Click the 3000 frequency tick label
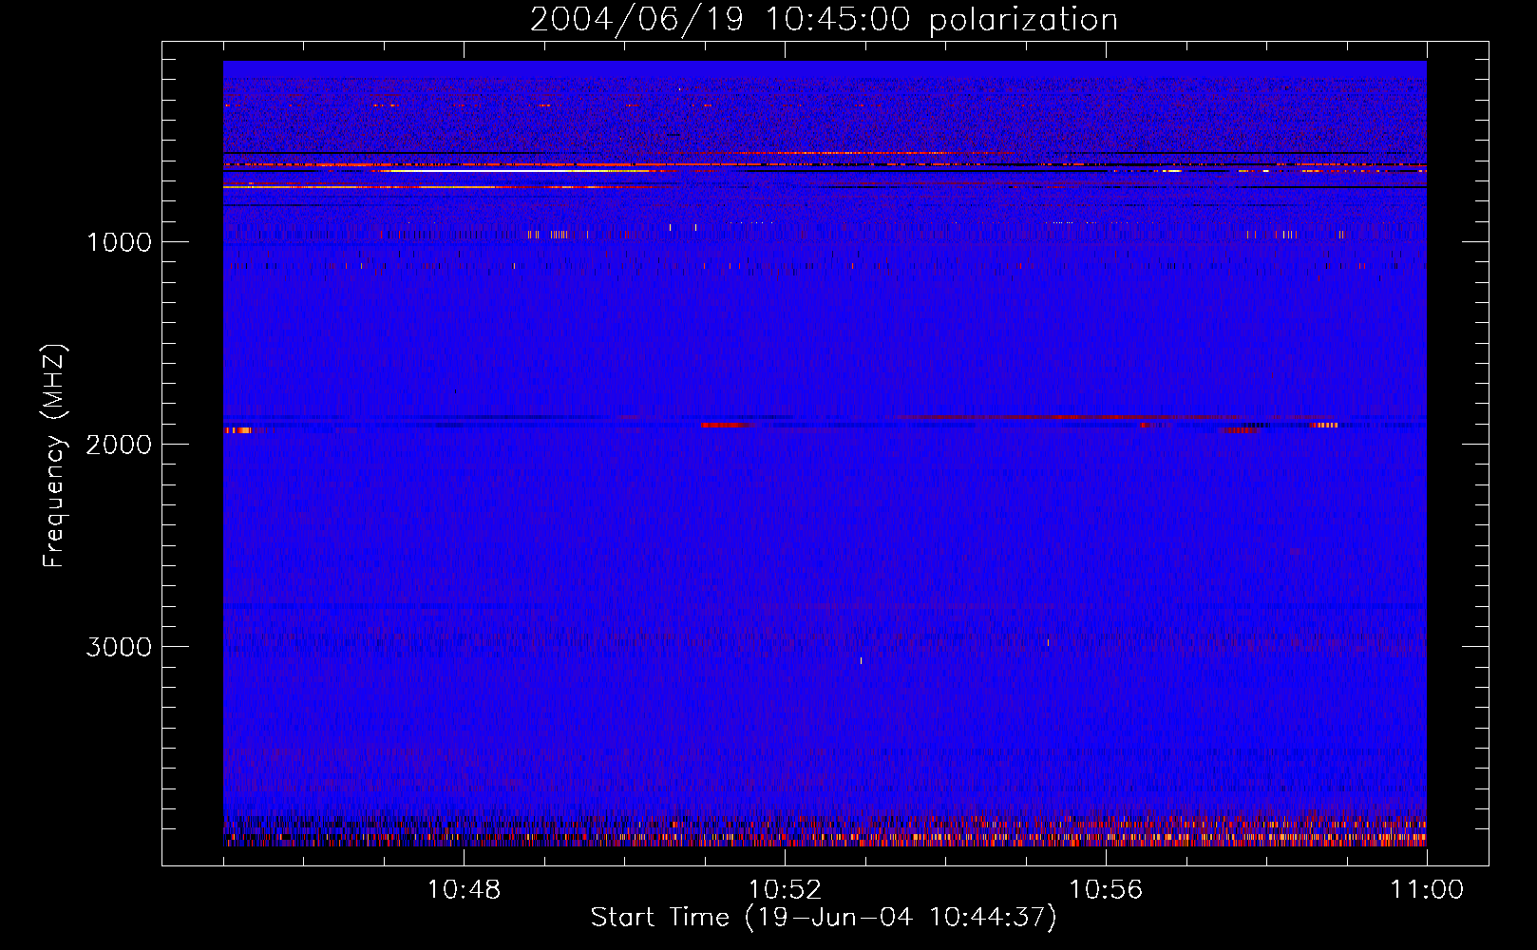Viewport: 1537px width, 950px height. 119,647
